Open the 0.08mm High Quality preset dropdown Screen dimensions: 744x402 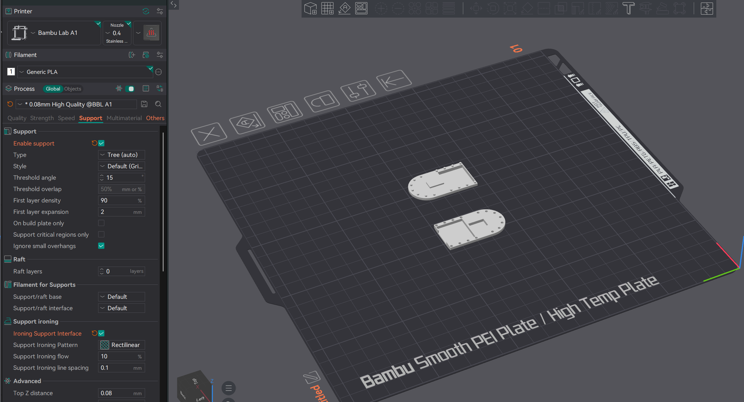(76, 104)
